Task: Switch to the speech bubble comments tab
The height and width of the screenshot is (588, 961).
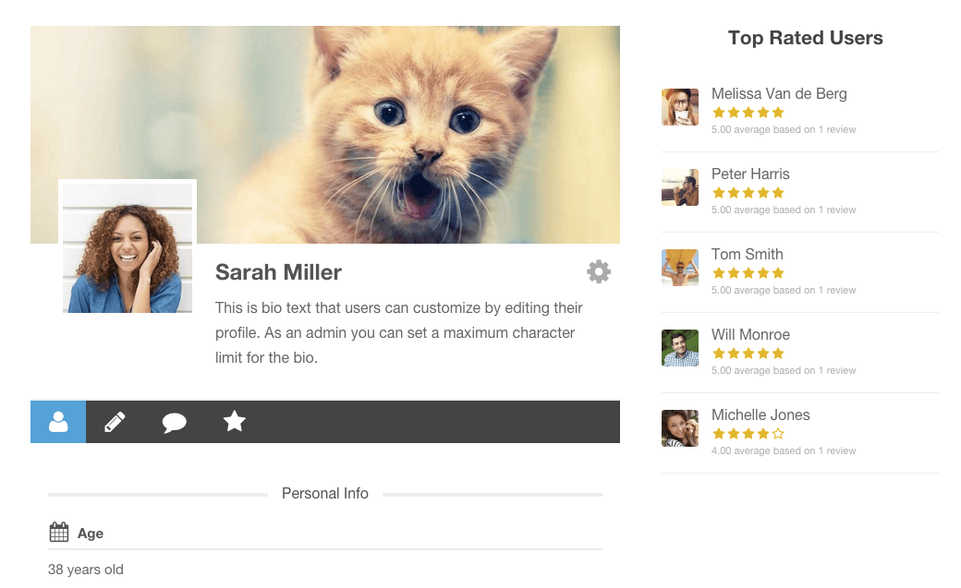Action: (174, 423)
